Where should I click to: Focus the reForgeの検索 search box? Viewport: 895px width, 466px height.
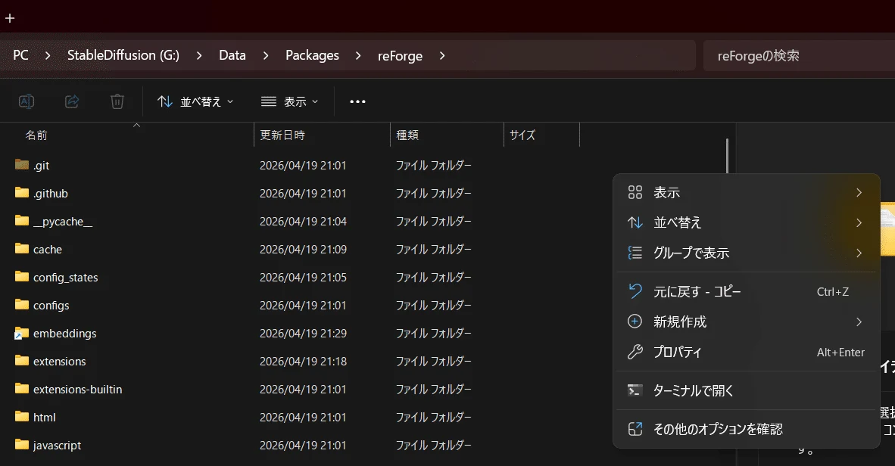799,55
